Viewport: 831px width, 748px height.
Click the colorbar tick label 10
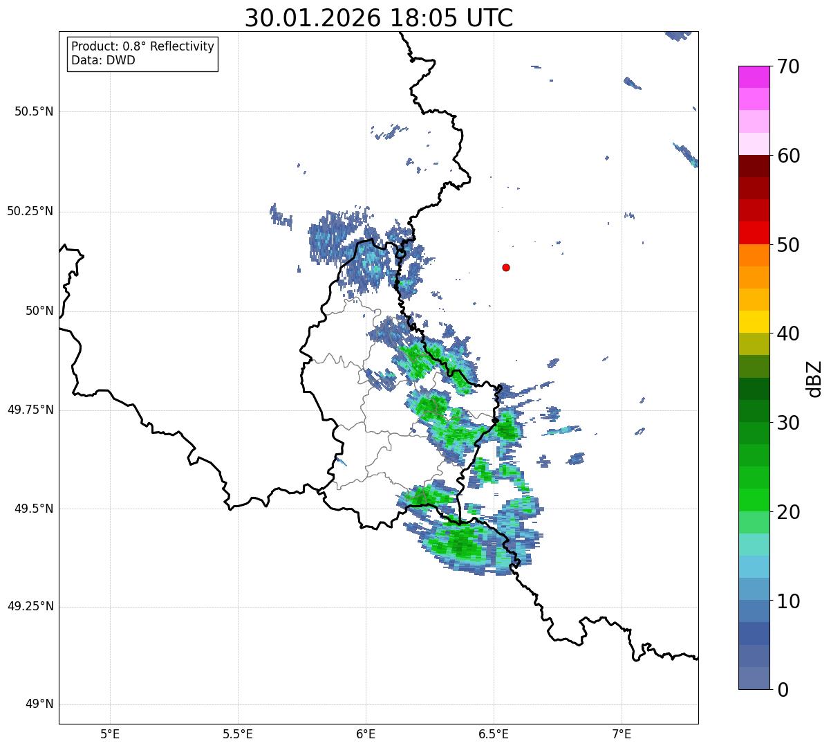tap(788, 601)
